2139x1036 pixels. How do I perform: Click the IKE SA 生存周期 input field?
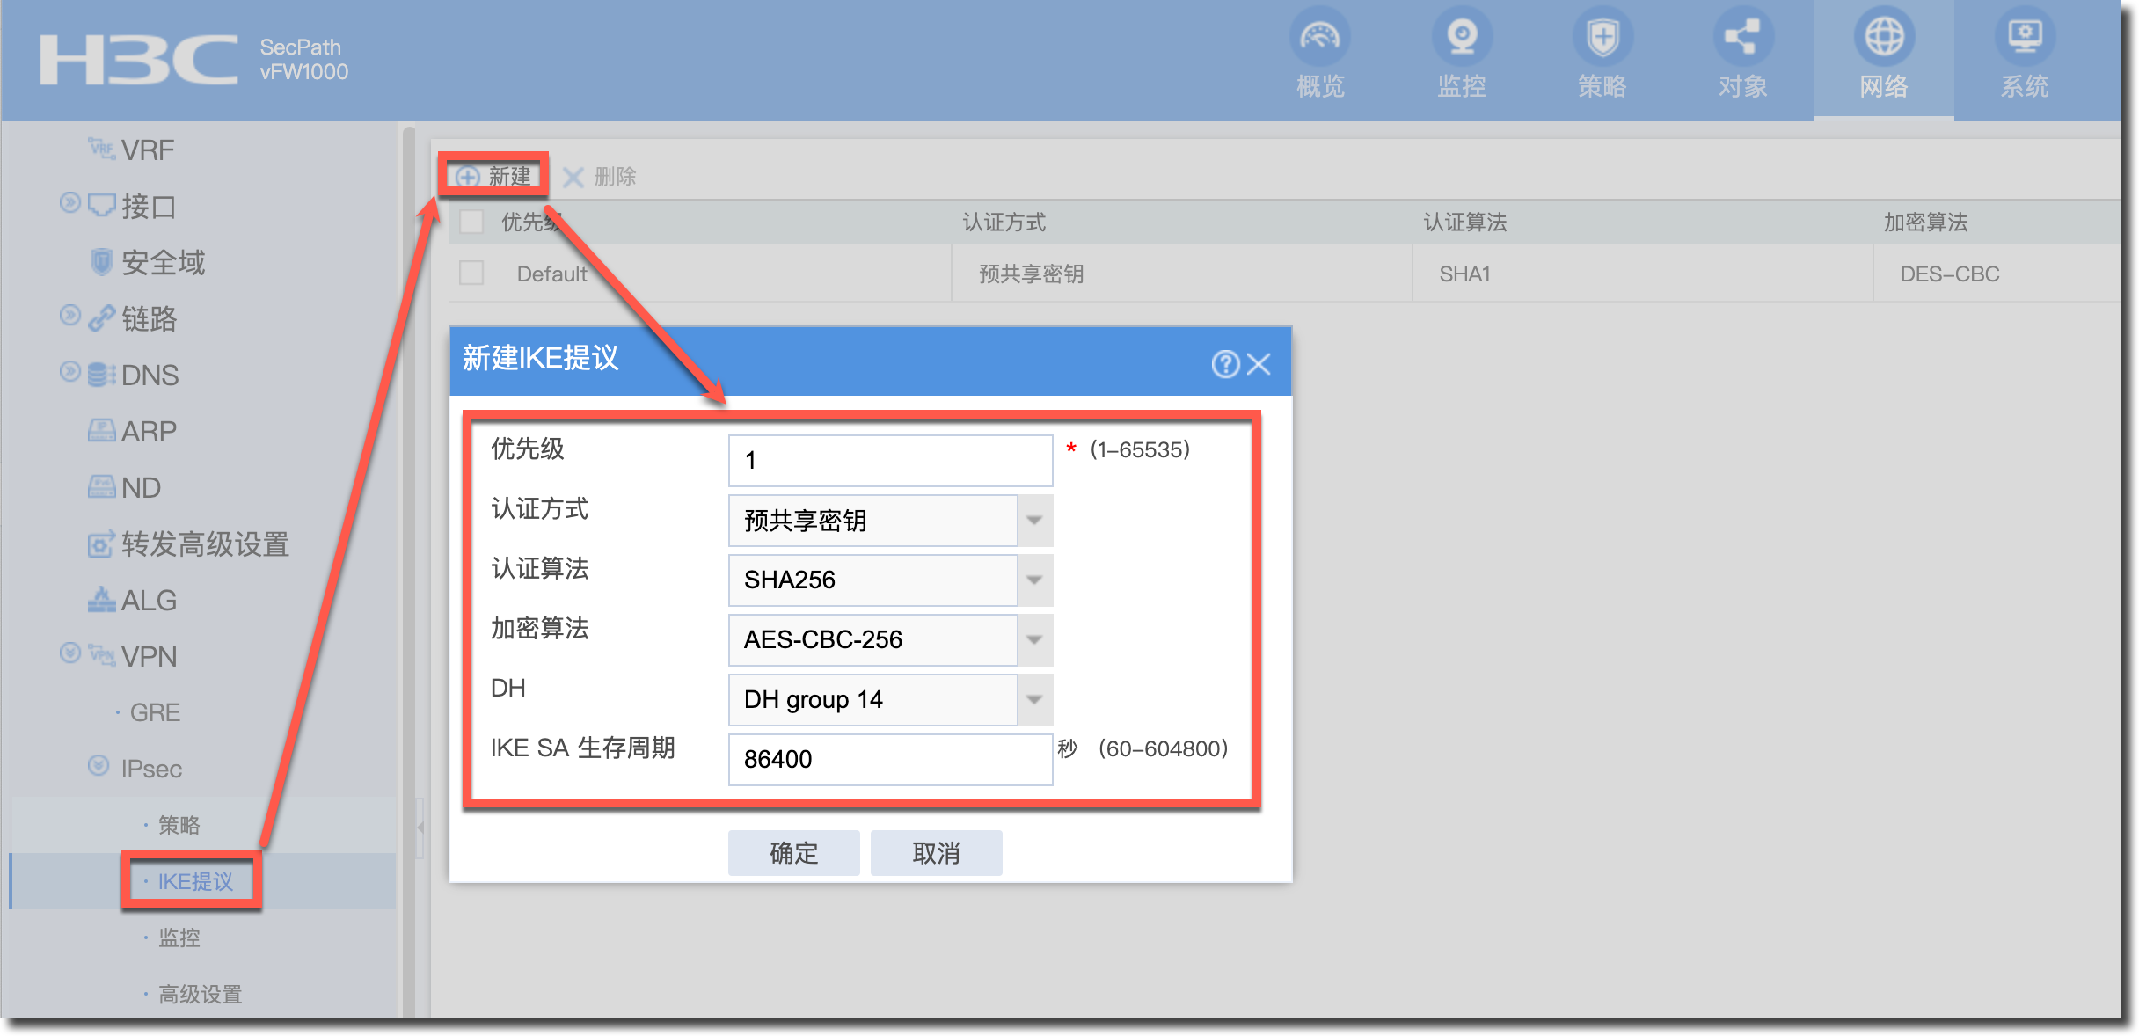[x=889, y=760]
